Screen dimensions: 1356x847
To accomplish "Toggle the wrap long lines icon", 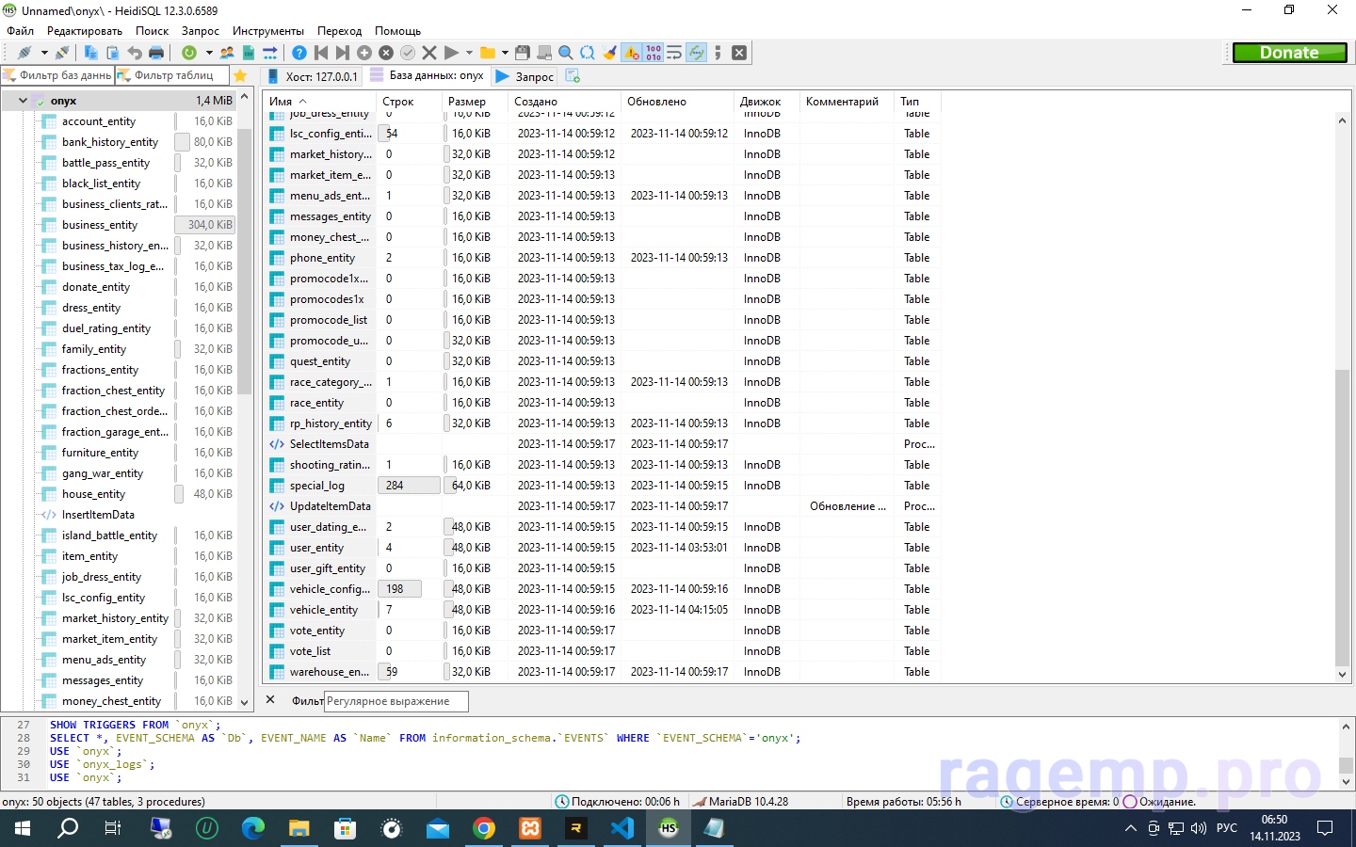I will 674,53.
